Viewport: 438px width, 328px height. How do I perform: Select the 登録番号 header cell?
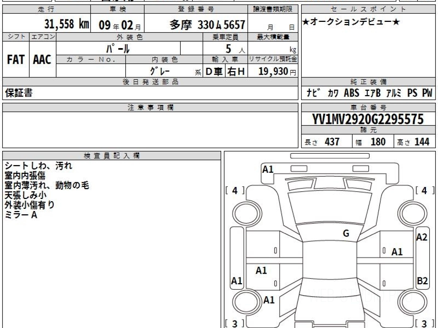[x=196, y=9]
